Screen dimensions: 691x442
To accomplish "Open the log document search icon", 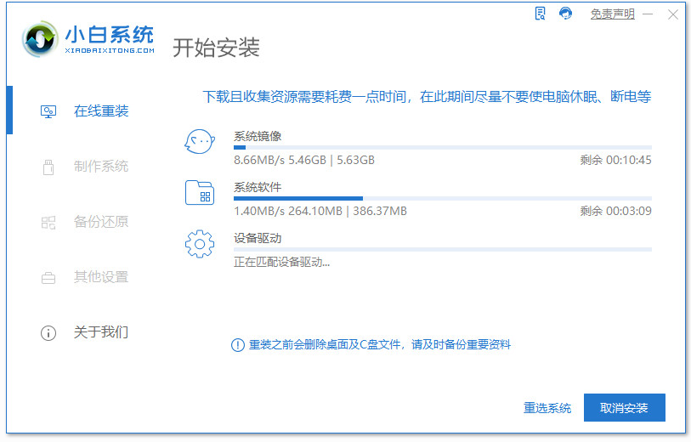I will click(541, 14).
